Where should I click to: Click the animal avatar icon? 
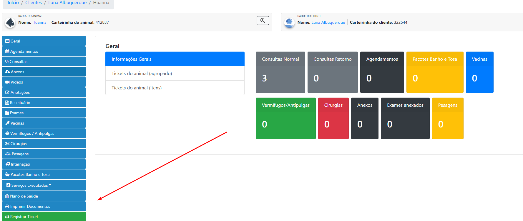point(10,23)
